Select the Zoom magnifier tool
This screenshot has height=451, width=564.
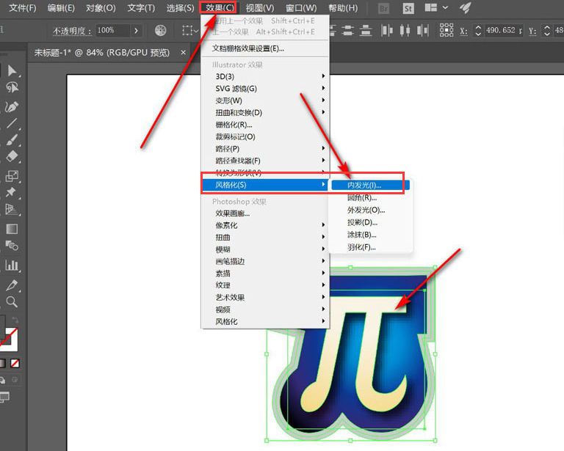point(12,301)
